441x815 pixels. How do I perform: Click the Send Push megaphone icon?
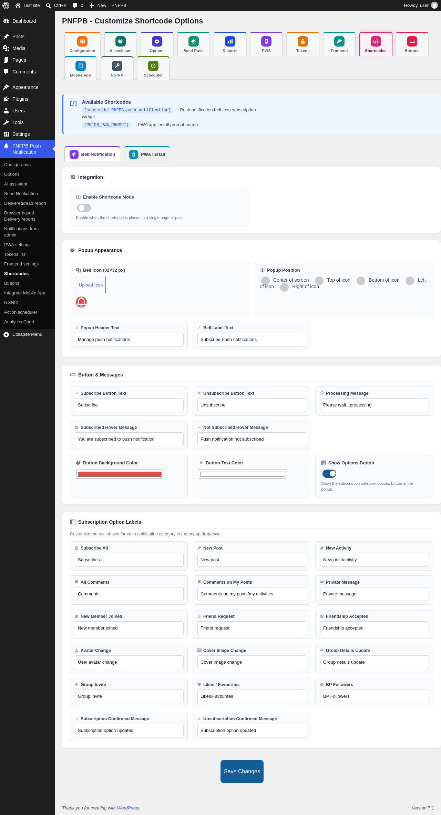[x=194, y=41]
